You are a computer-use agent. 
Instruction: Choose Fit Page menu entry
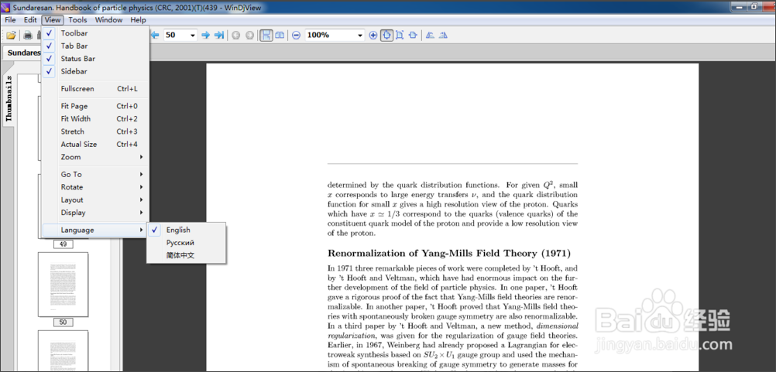pyautogui.click(x=95, y=106)
